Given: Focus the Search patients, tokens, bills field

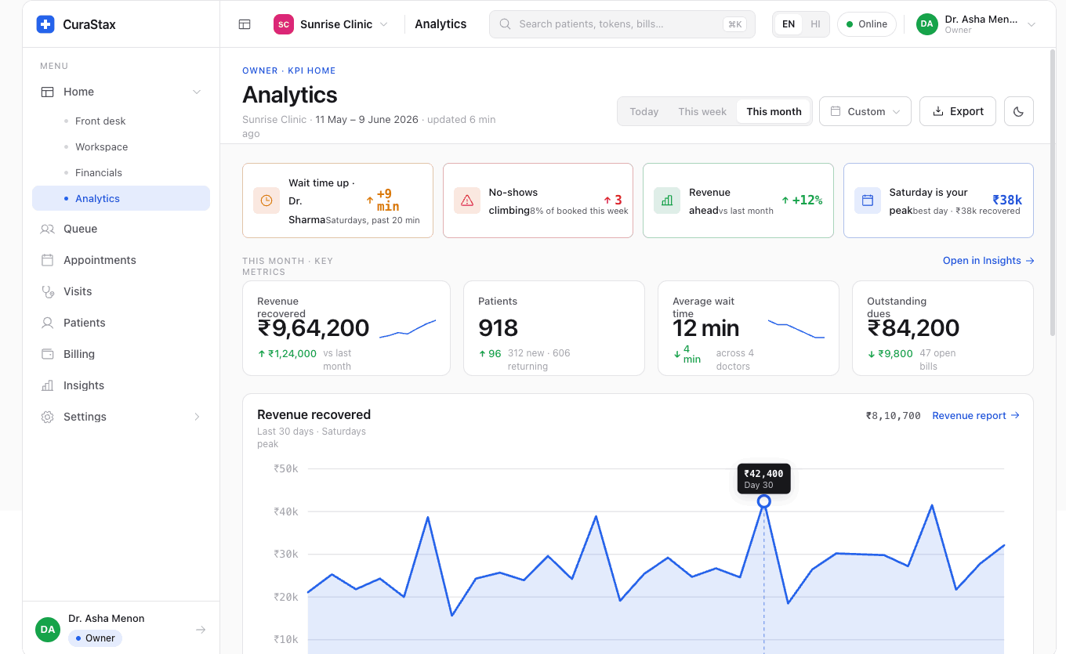Looking at the screenshot, I should [x=622, y=24].
